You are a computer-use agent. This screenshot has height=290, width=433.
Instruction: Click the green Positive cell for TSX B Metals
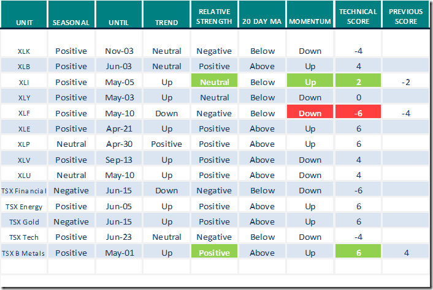pyautogui.click(x=214, y=253)
